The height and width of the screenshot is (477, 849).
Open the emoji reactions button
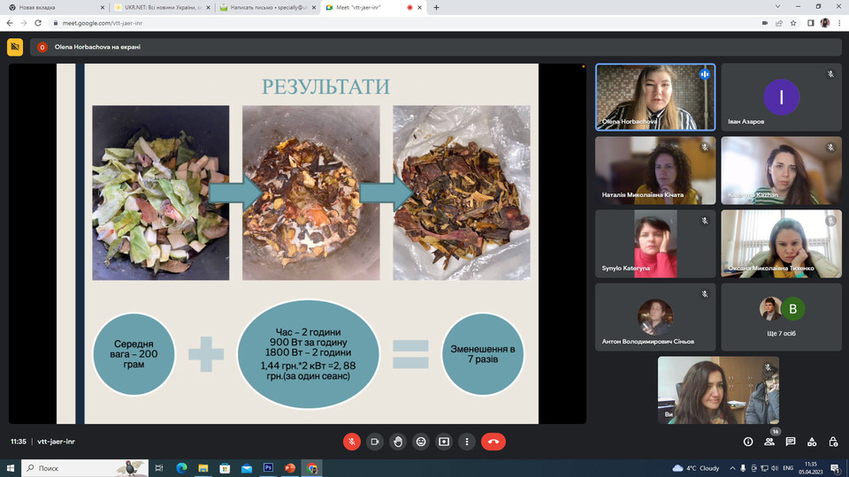[421, 442]
